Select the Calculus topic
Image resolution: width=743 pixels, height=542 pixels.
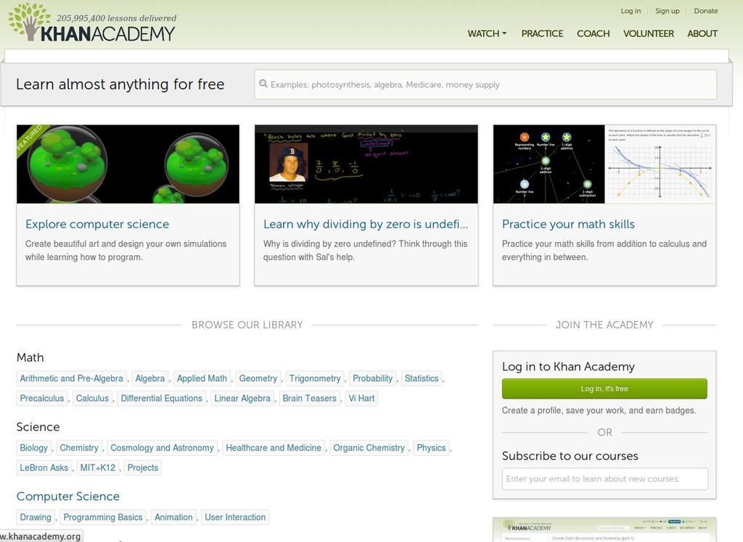[x=92, y=398]
